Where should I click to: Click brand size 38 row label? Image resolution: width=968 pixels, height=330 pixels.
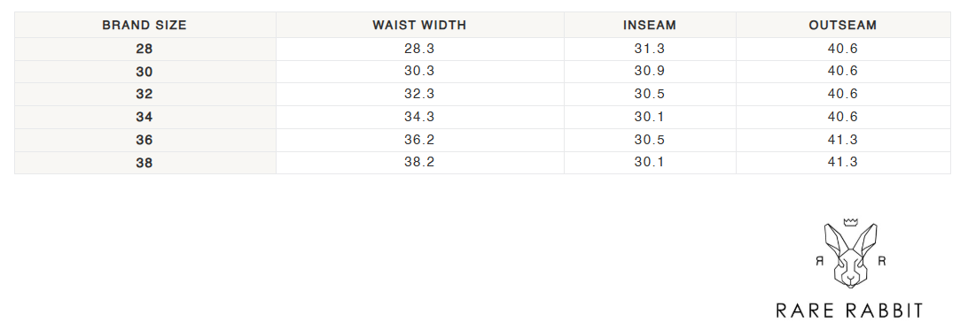[144, 163]
